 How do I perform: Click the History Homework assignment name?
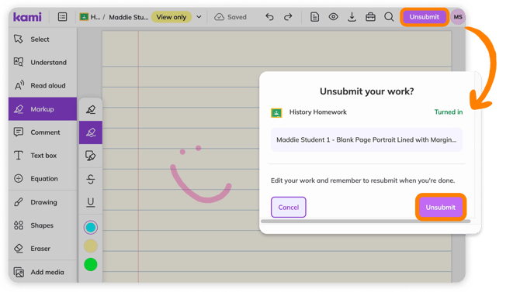[x=318, y=112]
